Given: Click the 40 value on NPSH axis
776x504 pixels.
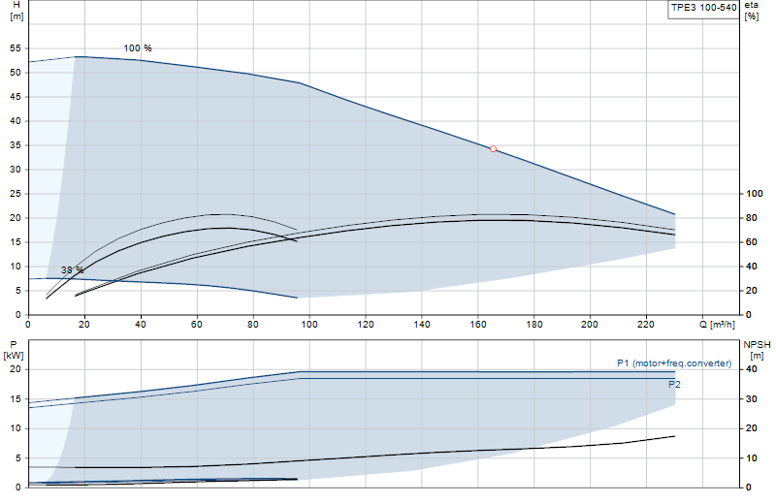Looking at the screenshot, I should [751, 369].
